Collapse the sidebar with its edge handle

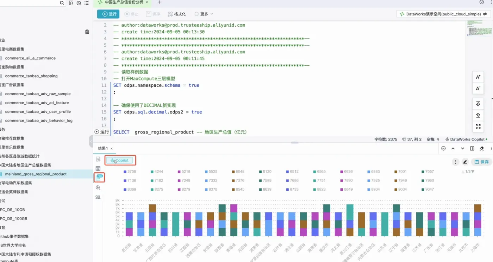pos(91,141)
